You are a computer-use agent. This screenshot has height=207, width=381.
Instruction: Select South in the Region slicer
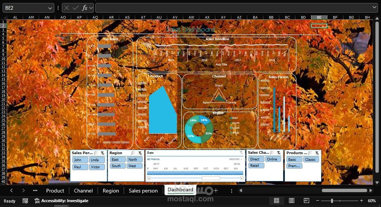click(x=118, y=166)
